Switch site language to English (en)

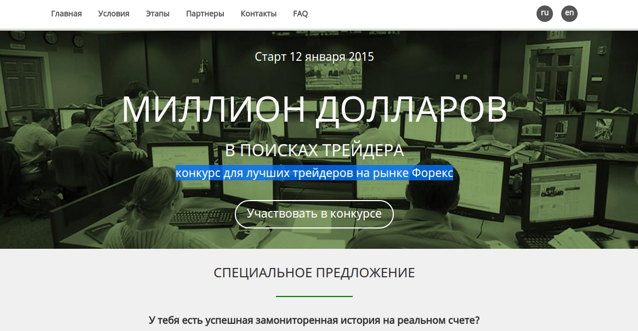click(x=569, y=13)
